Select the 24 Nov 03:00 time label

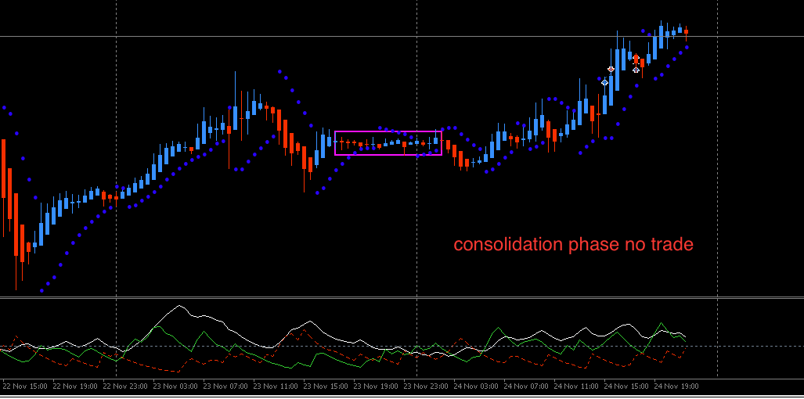476,386
